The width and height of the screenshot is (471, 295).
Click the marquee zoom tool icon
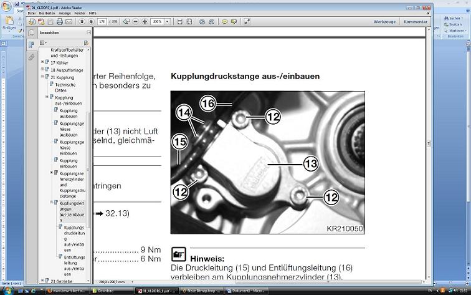coord(126,22)
